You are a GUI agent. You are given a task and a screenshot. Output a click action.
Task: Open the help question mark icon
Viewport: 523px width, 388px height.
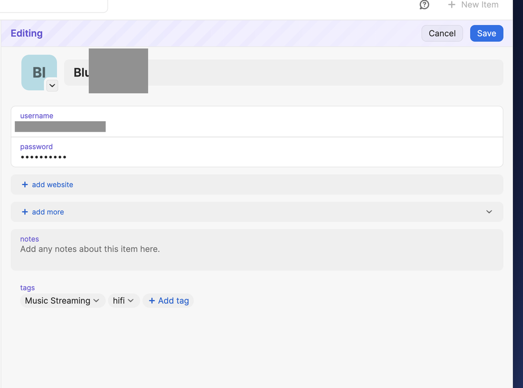tap(424, 5)
